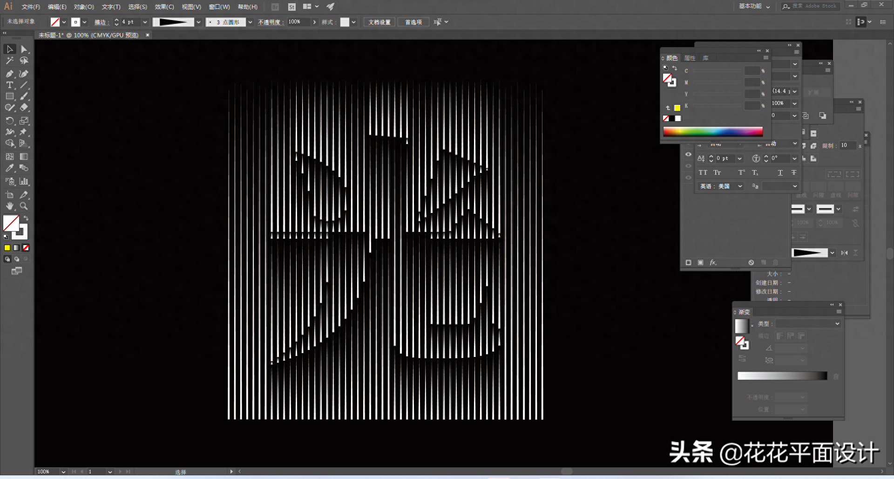The image size is (894, 479).
Task: Open the stroke width profile dropdown in control bar
Action: point(199,22)
